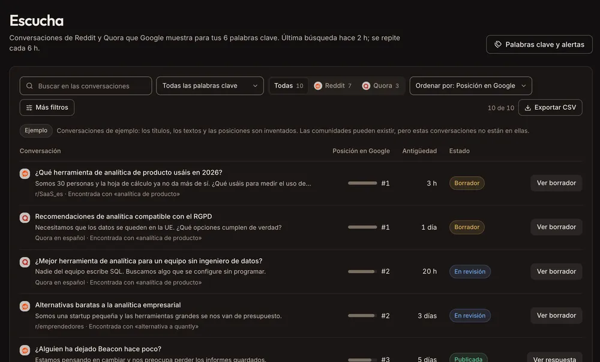Click the 20 h age value

430,271
